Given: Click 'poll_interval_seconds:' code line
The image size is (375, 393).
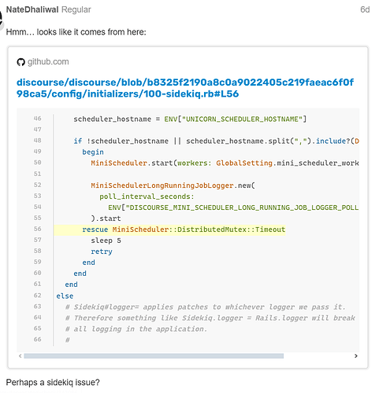Looking at the screenshot, I should (147, 196).
